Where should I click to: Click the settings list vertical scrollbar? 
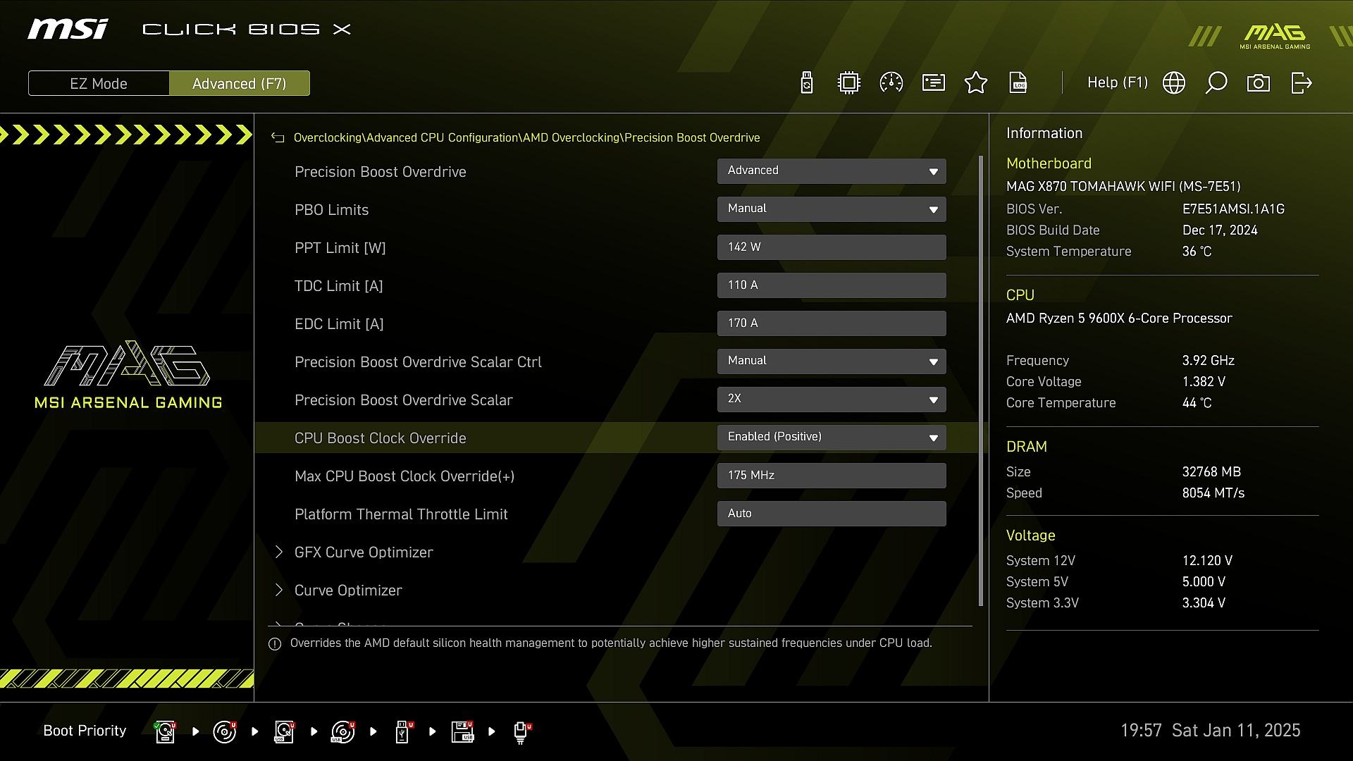pyautogui.click(x=981, y=380)
